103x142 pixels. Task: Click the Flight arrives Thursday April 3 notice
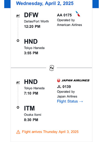pos(50,132)
